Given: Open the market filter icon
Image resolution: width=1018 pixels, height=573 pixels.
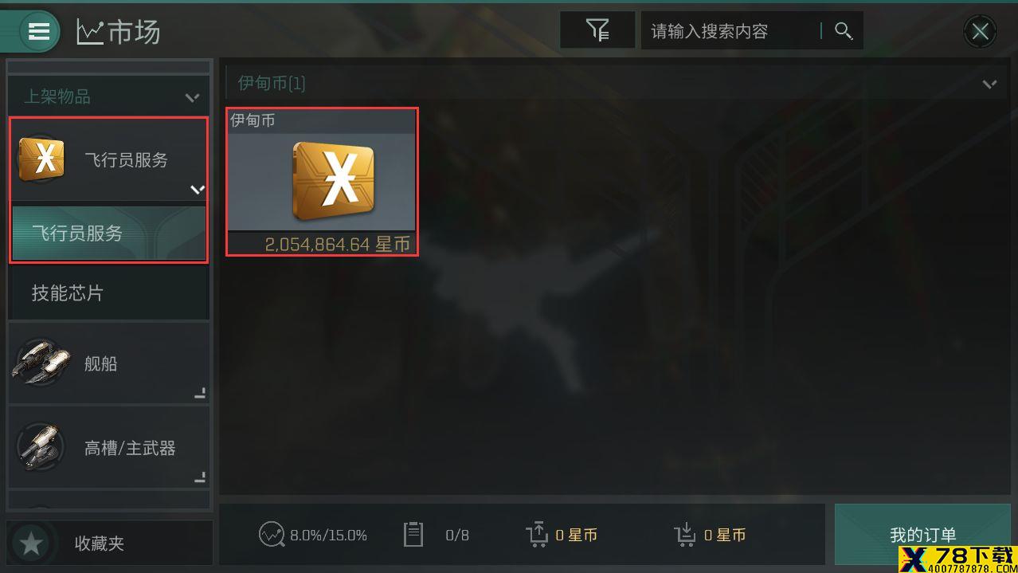Looking at the screenshot, I should pyautogui.click(x=597, y=30).
